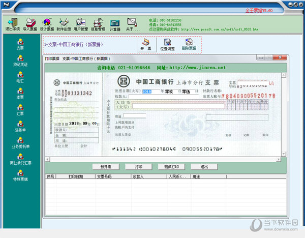This screenshot has width=305, height=238.
Task: Click the horizontal scrollbar right arrow
Action: pos(279,159)
